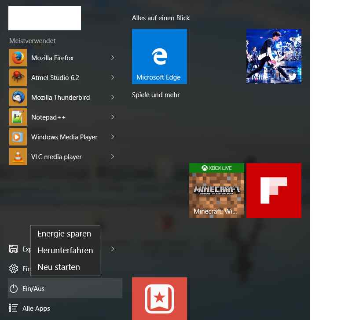Viewport: 352px width, 320px height.
Task: Click the Meistverwendet heading
Action: tap(33, 41)
